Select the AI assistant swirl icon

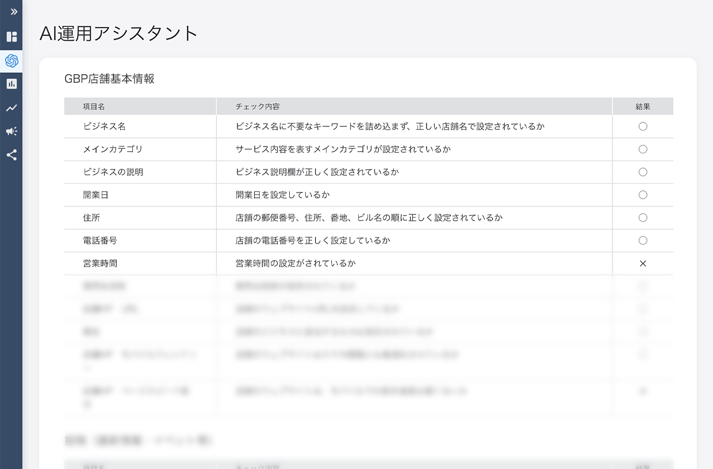pos(11,61)
